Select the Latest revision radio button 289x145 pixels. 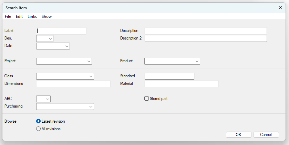click(x=39, y=121)
